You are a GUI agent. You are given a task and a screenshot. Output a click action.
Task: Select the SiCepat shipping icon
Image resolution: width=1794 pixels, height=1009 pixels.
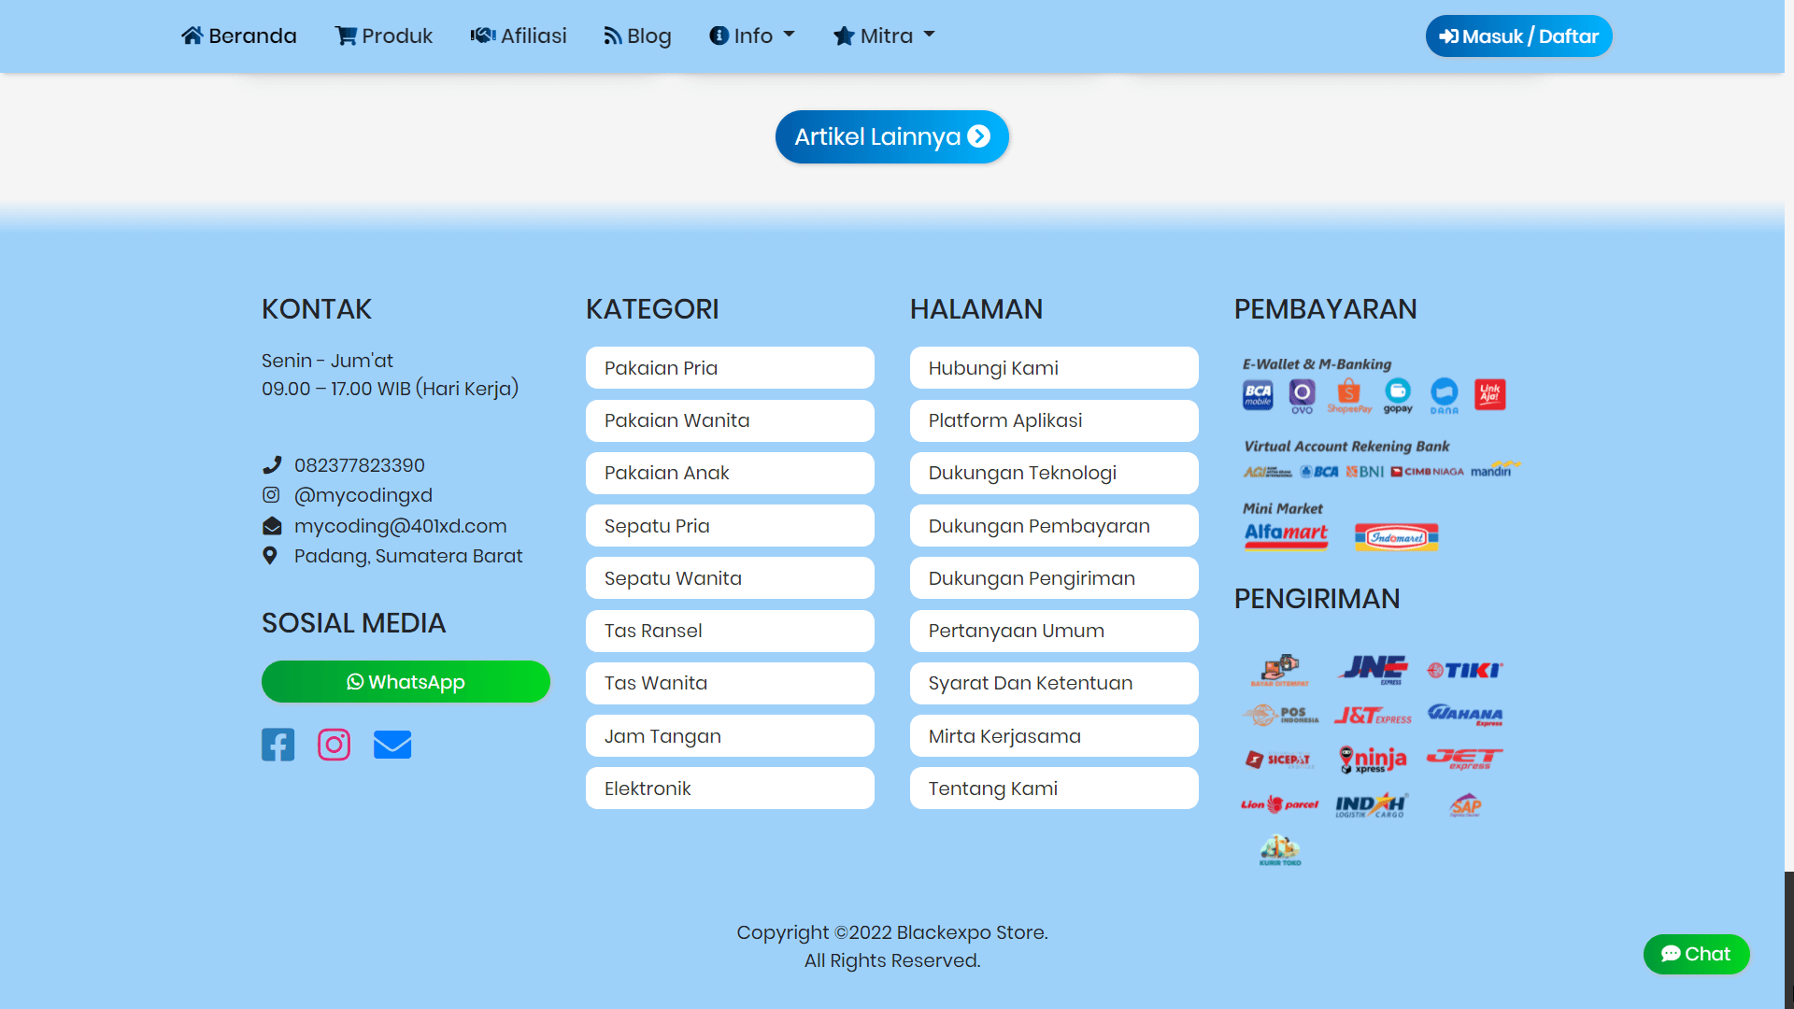pyautogui.click(x=1279, y=759)
